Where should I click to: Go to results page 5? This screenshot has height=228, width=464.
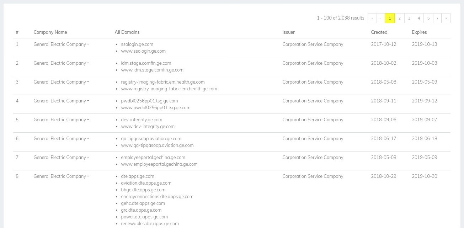(x=428, y=18)
